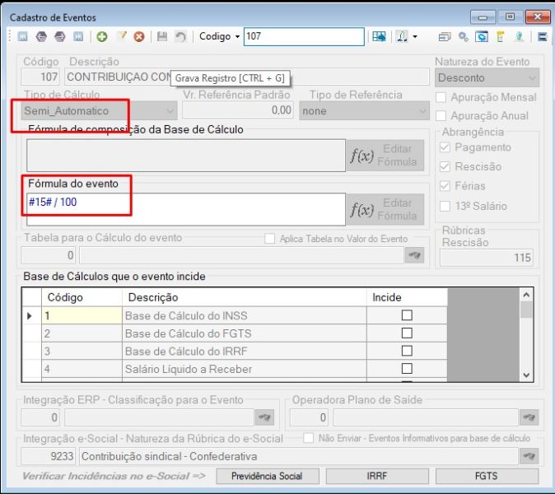Click the Descrição field with CONTRIBUIÇAO text

coord(247,77)
